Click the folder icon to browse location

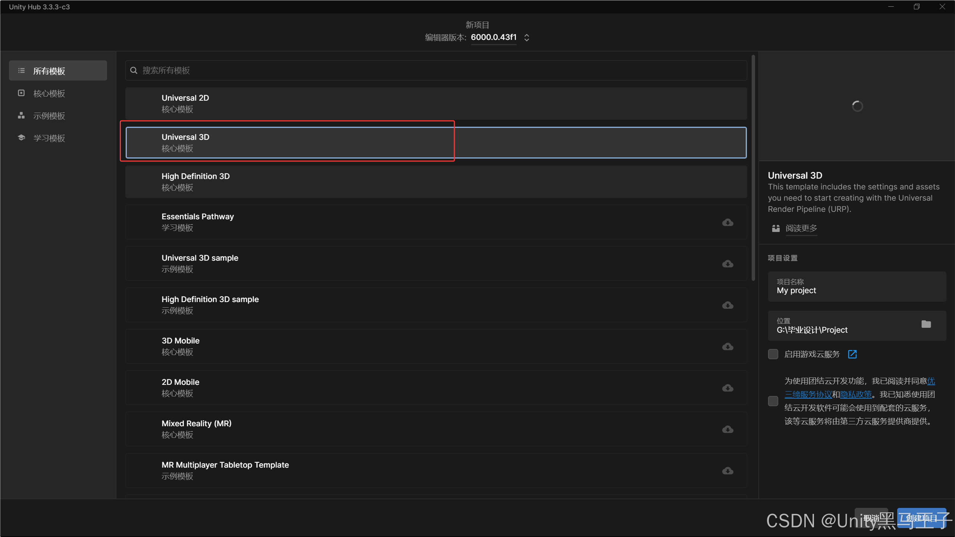tap(926, 324)
